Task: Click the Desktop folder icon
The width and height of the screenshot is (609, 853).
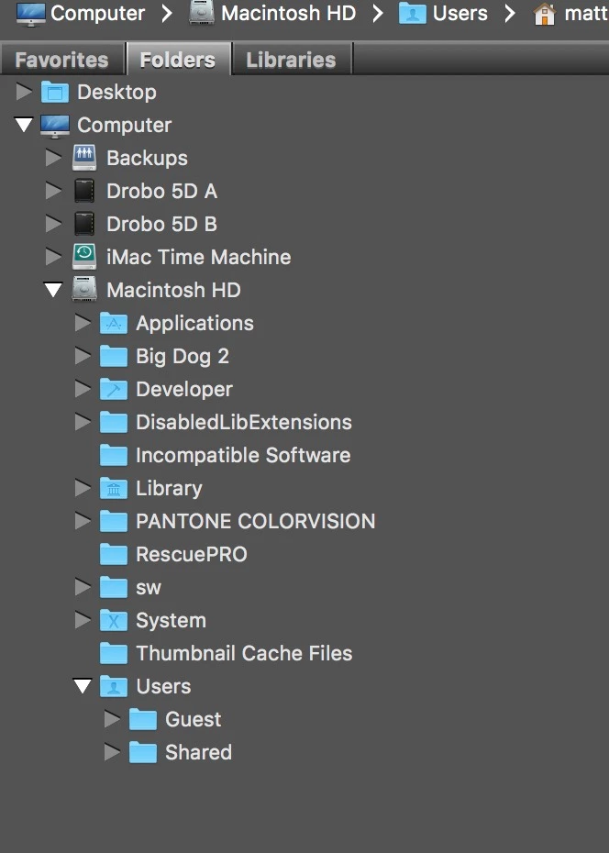Action: (x=55, y=93)
